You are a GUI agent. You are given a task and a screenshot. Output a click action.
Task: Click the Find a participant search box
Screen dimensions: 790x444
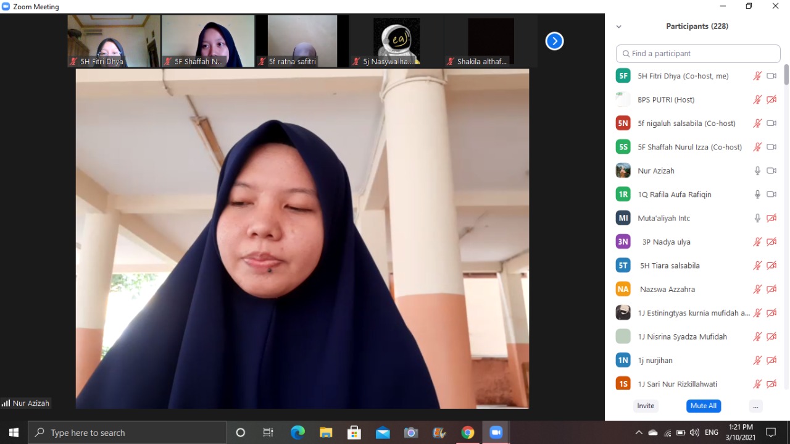coord(698,54)
